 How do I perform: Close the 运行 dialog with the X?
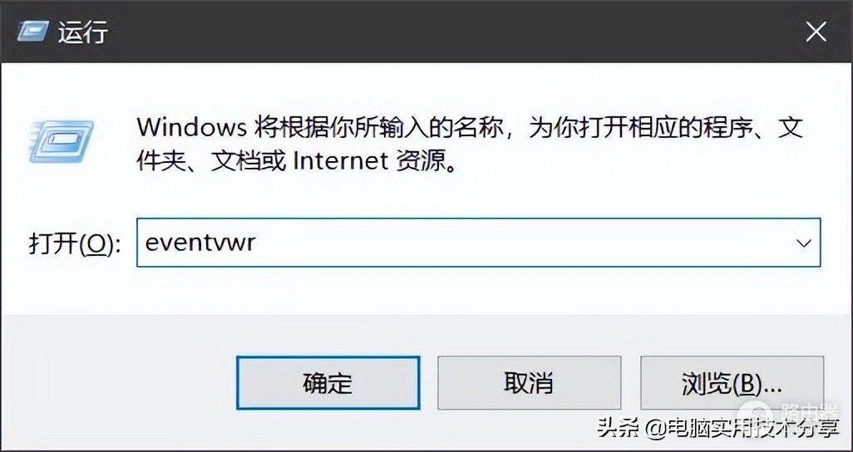tap(816, 32)
